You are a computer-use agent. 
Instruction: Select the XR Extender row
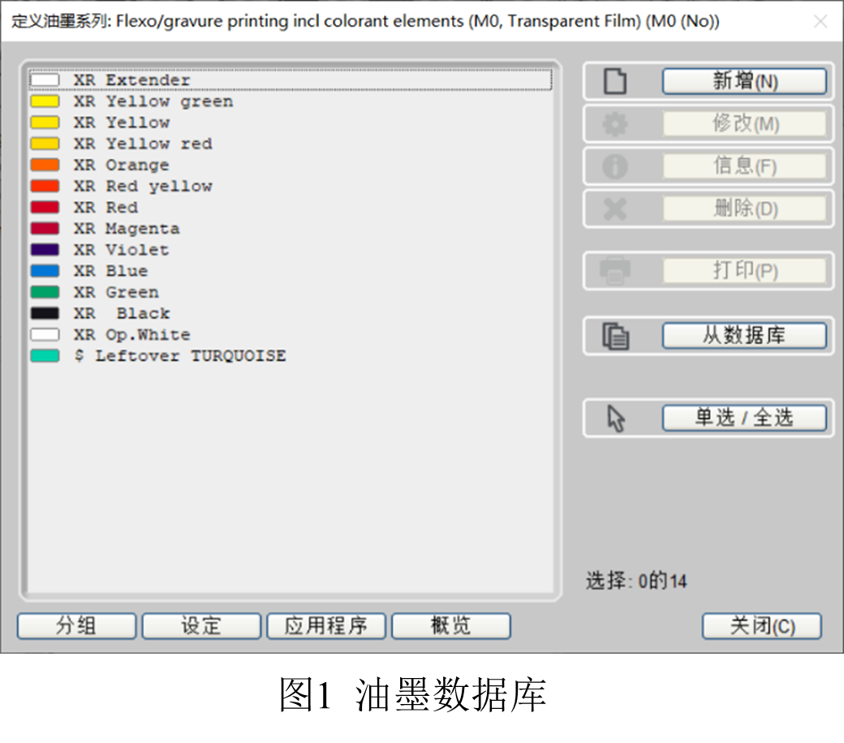tap(291, 80)
